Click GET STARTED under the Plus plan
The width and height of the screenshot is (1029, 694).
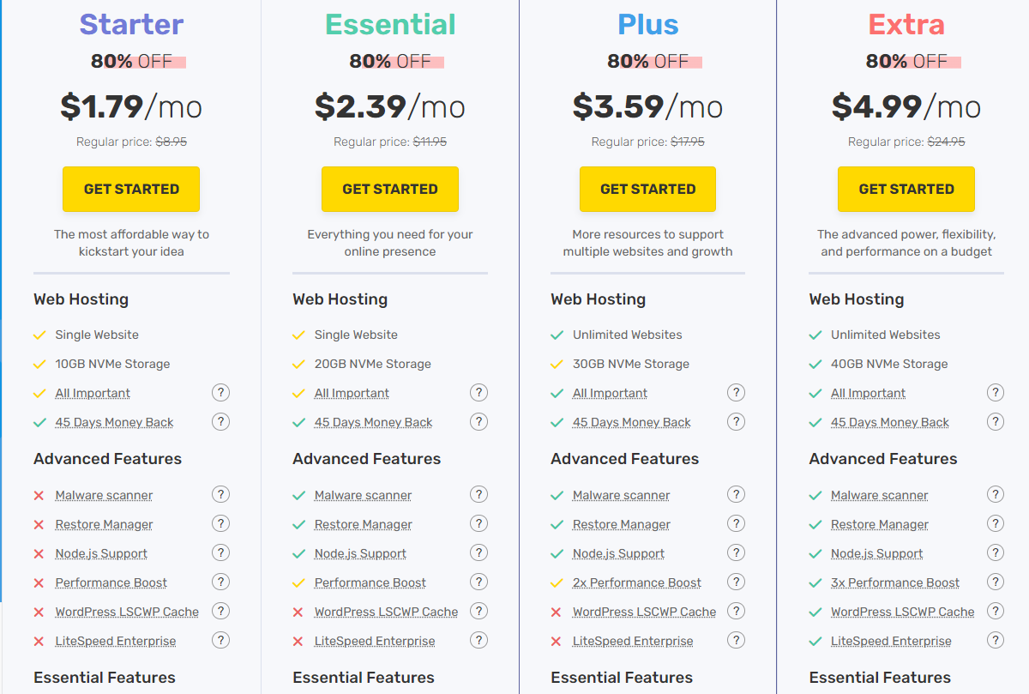[x=647, y=189]
